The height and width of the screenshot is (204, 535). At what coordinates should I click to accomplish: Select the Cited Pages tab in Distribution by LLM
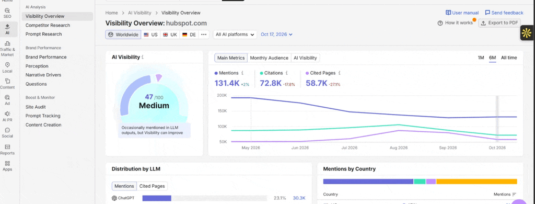coord(152,186)
